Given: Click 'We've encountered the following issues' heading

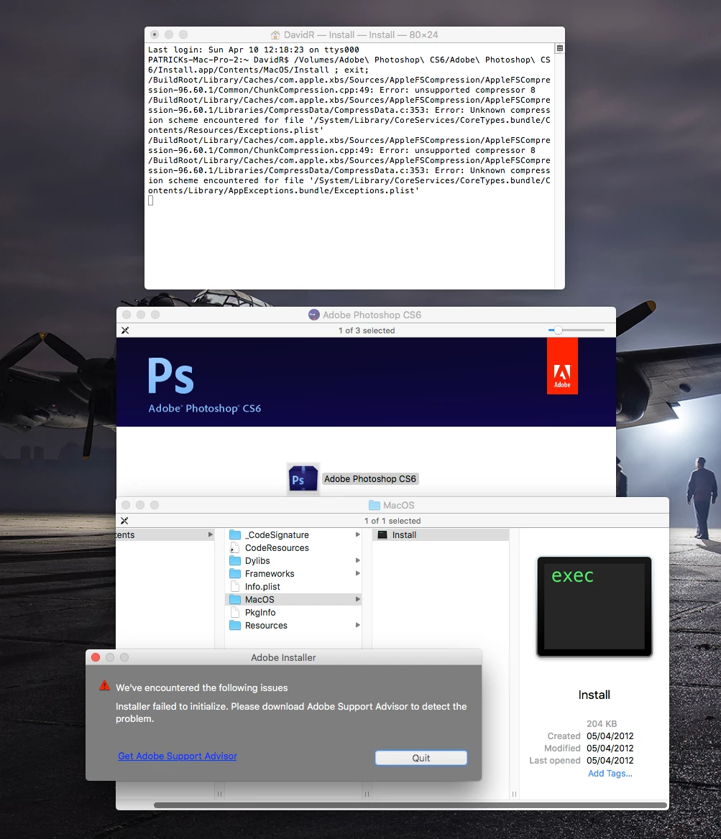Looking at the screenshot, I should tap(202, 687).
